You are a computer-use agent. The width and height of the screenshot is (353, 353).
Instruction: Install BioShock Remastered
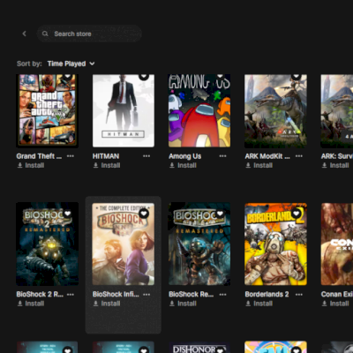tap(183, 304)
